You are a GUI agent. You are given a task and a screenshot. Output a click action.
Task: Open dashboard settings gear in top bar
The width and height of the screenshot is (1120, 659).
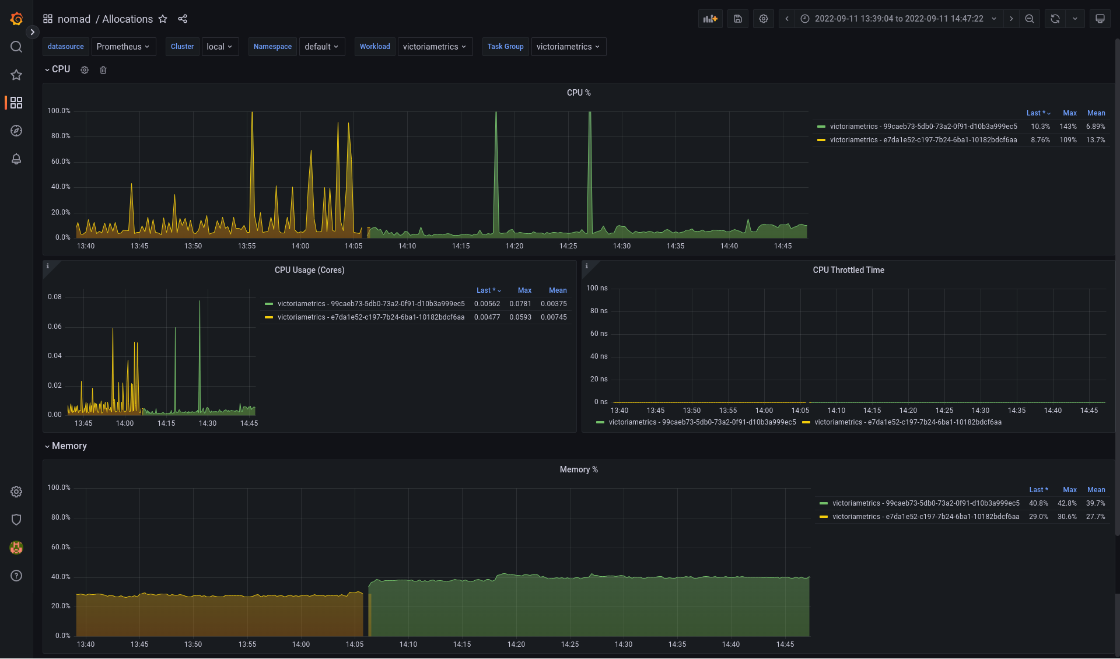[763, 19]
